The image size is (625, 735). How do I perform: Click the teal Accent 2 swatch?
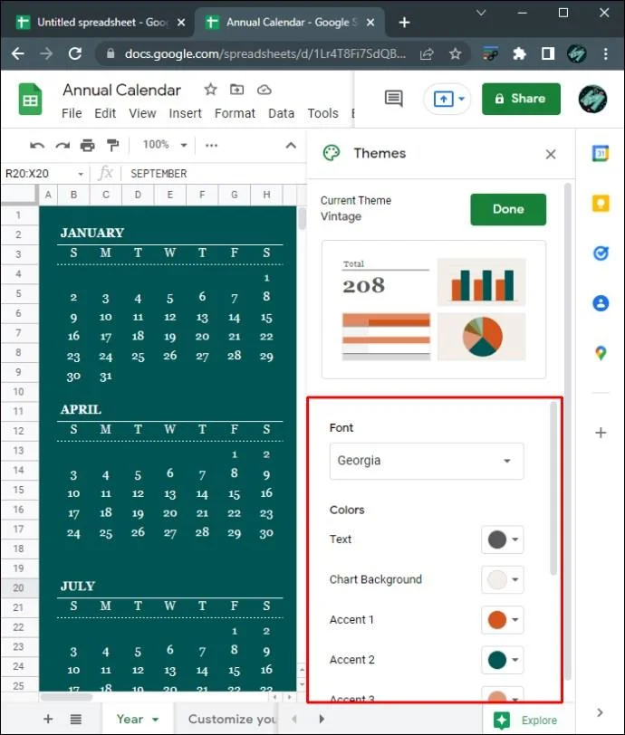pos(497,660)
